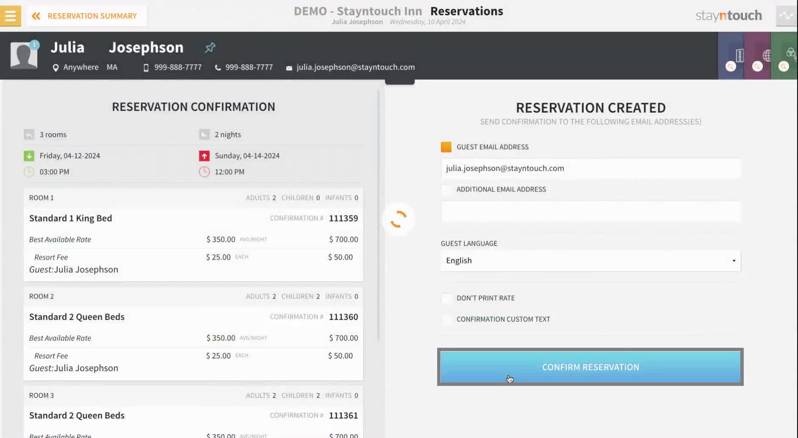Viewport: 798px width, 438px height.
Task: Open the company card building icon
Action: [739, 55]
